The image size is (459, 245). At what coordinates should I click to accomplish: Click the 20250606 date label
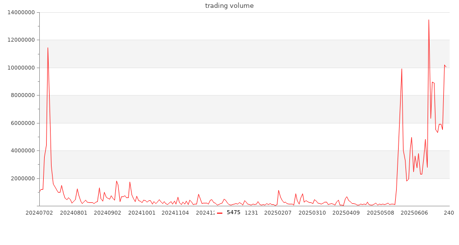point(414,213)
